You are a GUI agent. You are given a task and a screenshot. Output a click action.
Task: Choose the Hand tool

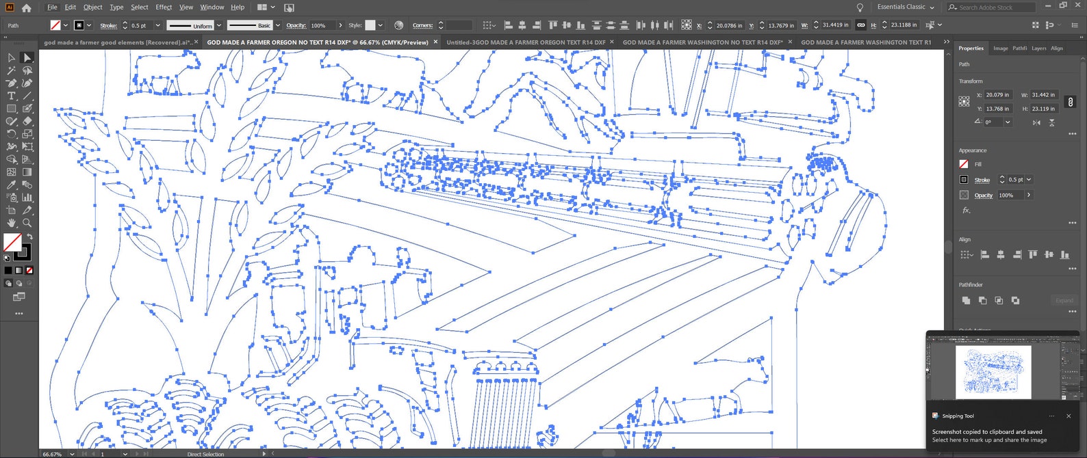(11, 223)
